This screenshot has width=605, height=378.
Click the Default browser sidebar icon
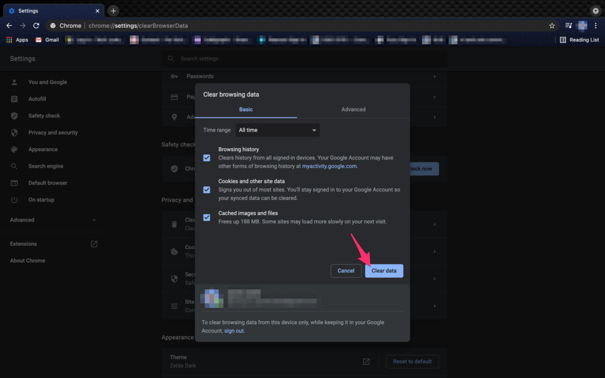pyautogui.click(x=13, y=183)
